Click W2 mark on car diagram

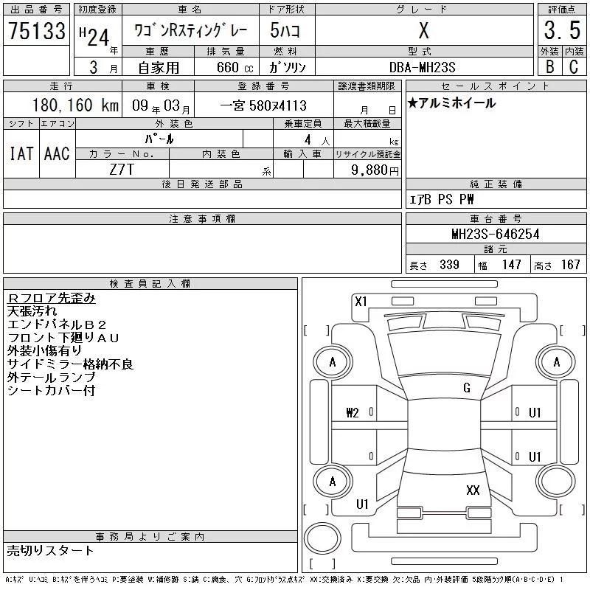(x=353, y=413)
